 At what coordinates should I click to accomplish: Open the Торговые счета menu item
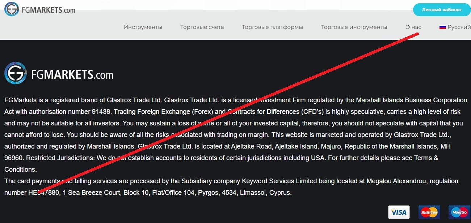202,27
